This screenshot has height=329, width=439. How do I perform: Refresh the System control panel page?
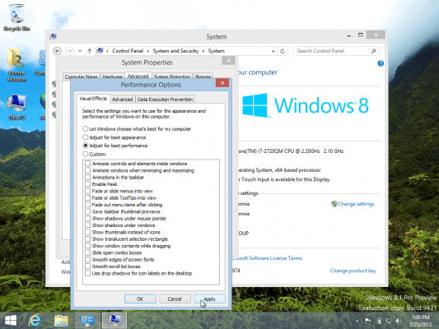[x=283, y=51]
